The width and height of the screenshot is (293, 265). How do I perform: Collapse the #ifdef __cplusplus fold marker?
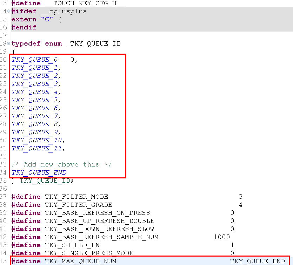(8, 11)
